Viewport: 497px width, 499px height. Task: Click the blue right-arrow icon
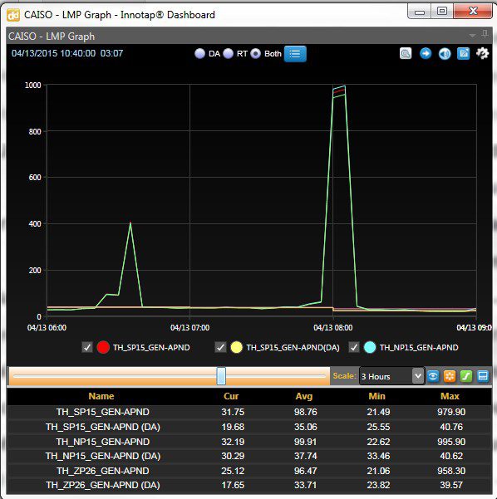(426, 53)
